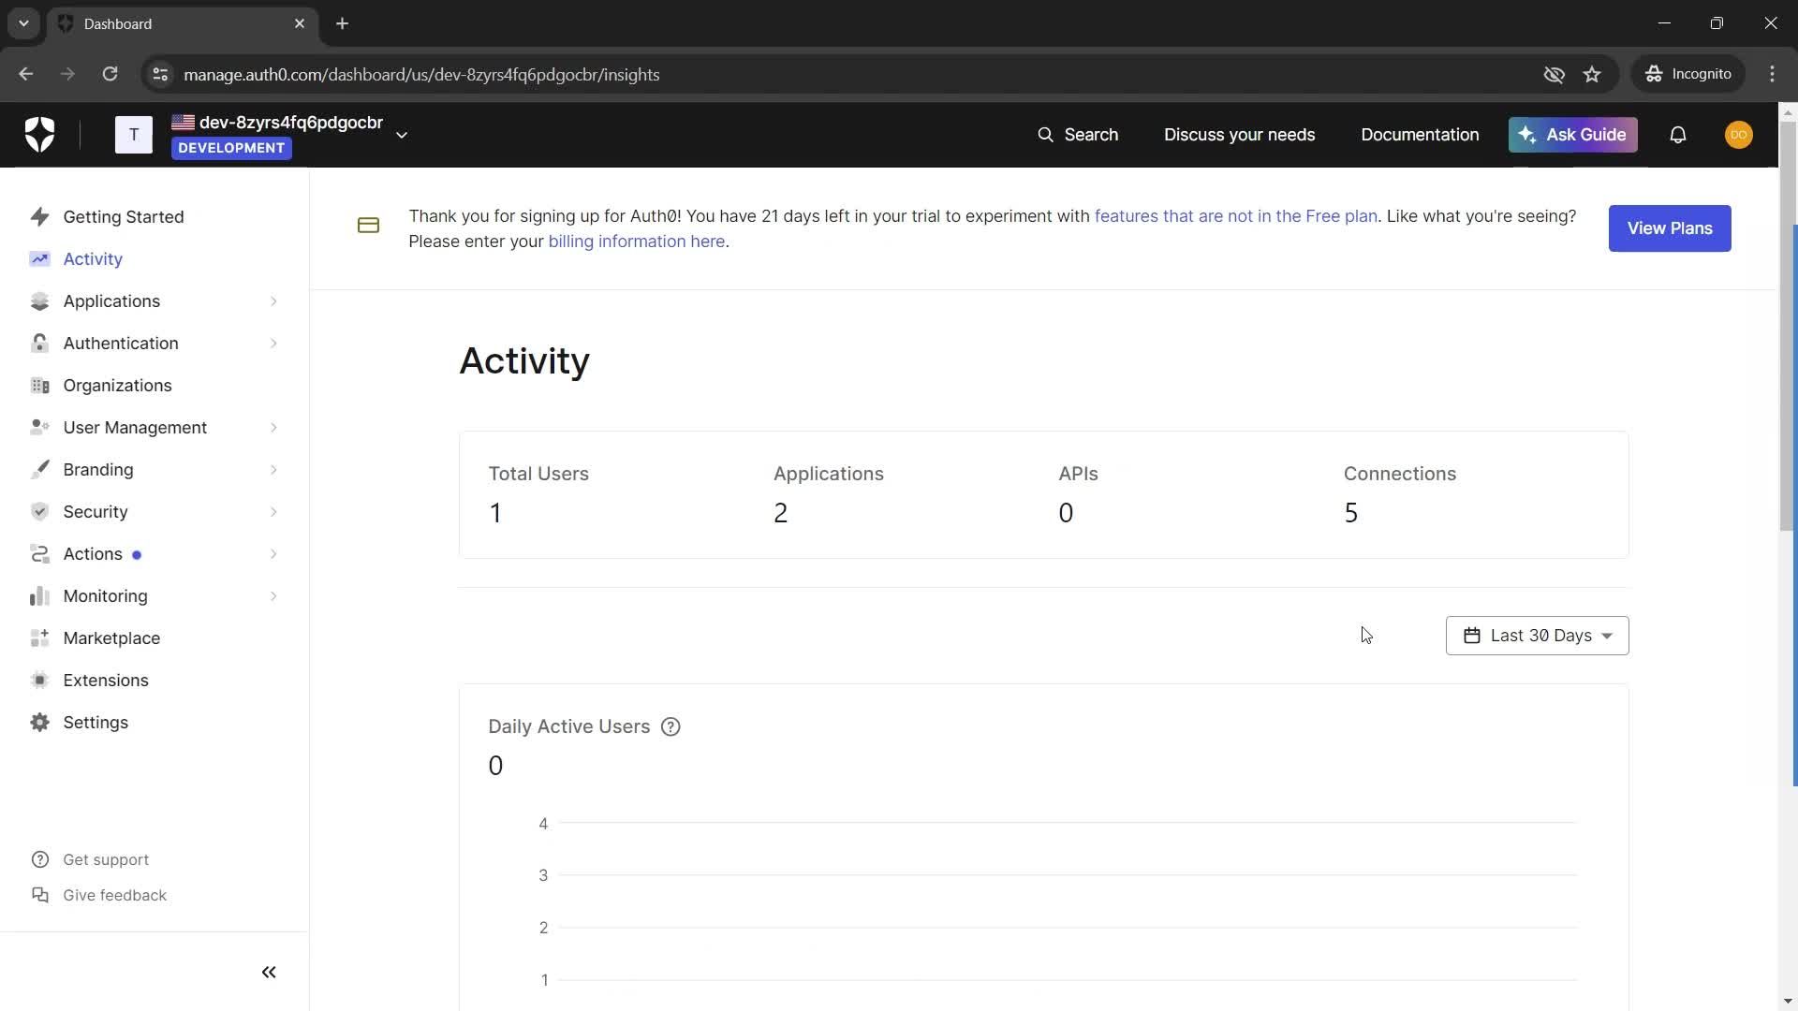Click the Marketplace grid-plus icon

39,637
